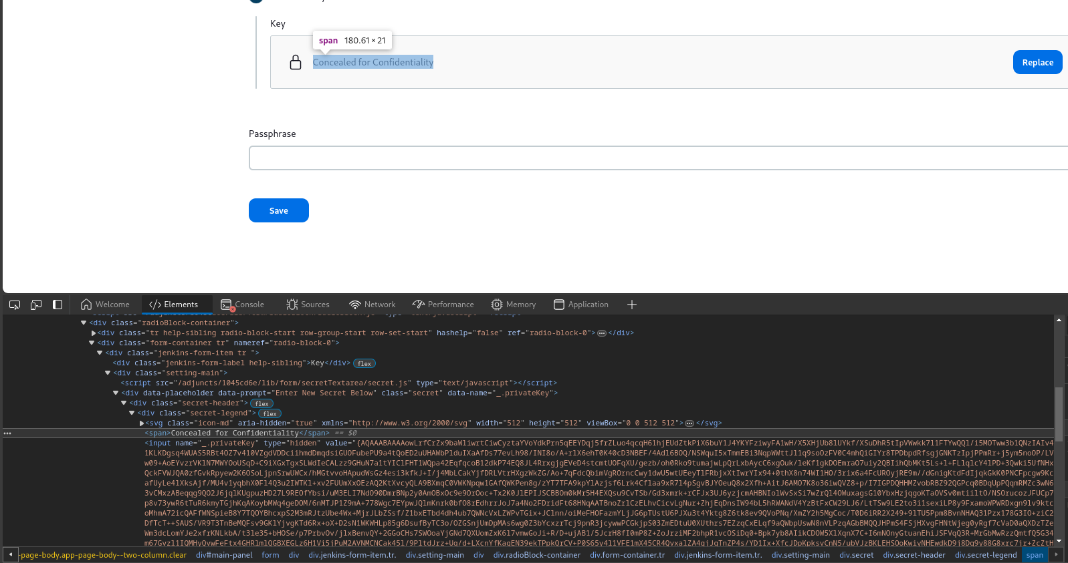The height and width of the screenshot is (563, 1068).
Task: Expand ellipsis in radio-block-start node
Action: point(602,333)
